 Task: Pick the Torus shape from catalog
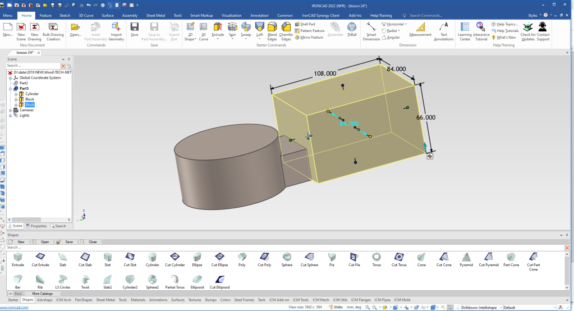coord(376,257)
